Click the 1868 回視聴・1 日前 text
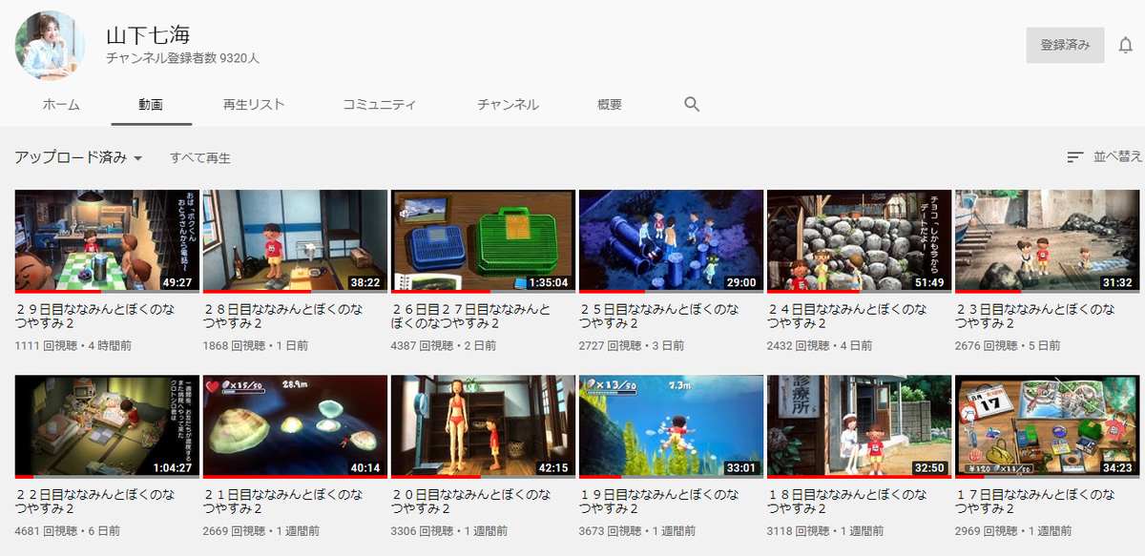Image resolution: width=1145 pixels, height=556 pixels. 256,345
